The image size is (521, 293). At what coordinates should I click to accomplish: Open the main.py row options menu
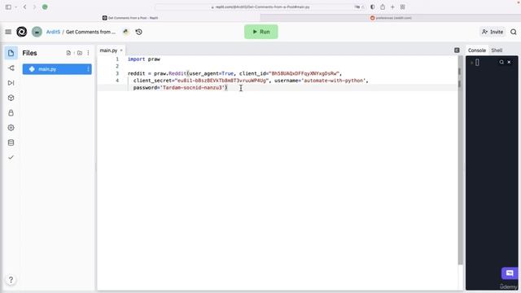coord(88,69)
